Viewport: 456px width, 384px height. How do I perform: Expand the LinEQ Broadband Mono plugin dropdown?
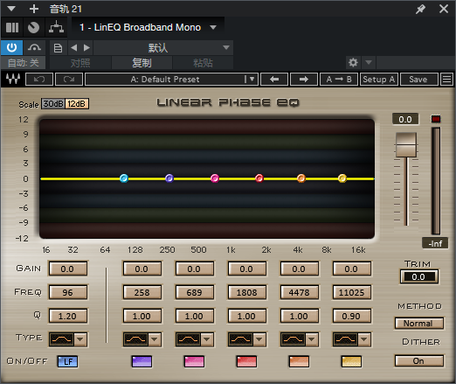213,27
